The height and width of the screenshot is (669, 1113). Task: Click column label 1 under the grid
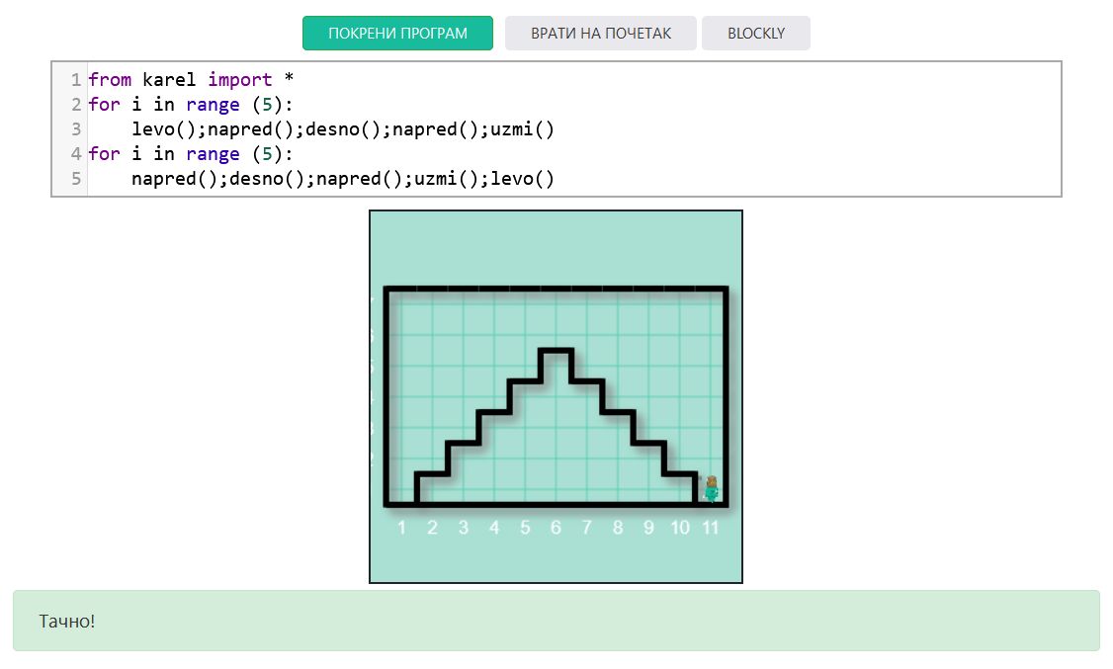[401, 528]
